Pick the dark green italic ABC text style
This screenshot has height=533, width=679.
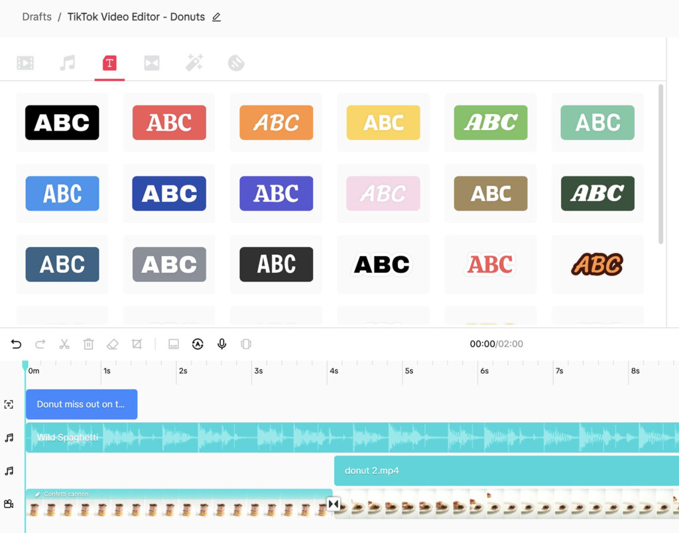coord(597,192)
